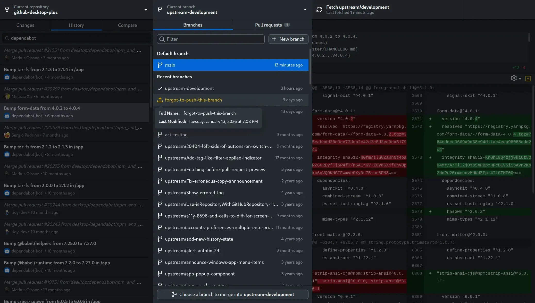Image resolution: width=535 pixels, height=303 pixels.
Task: Collapse the Current branch dropdown
Action: coord(305,10)
